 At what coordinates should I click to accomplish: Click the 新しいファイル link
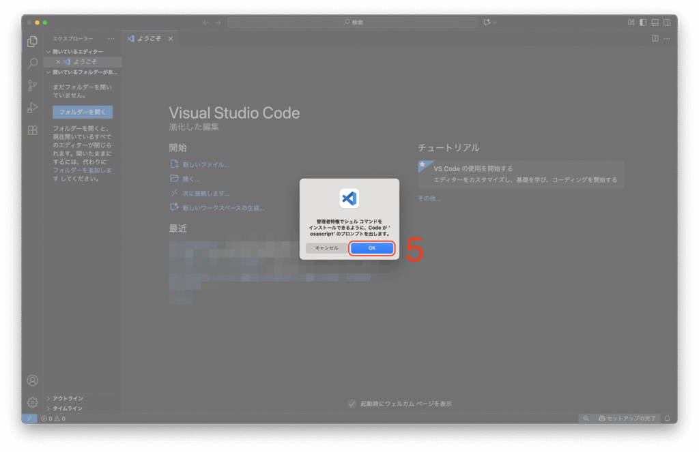coord(205,164)
